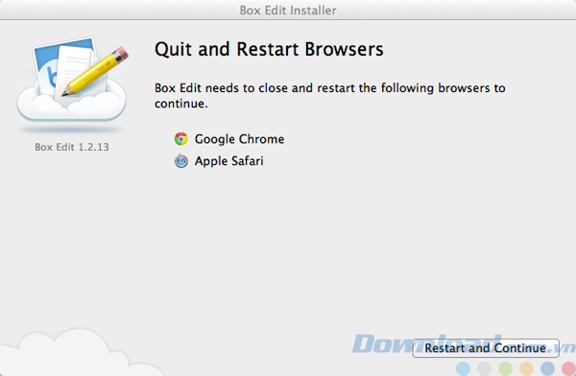Select the Google Chrome list entry

[x=229, y=139]
